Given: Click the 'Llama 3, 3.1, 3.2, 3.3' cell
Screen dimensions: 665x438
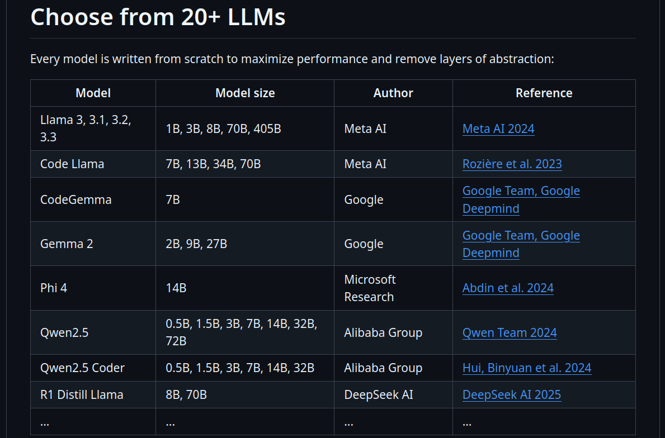Looking at the screenshot, I should pyautogui.click(x=86, y=128).
